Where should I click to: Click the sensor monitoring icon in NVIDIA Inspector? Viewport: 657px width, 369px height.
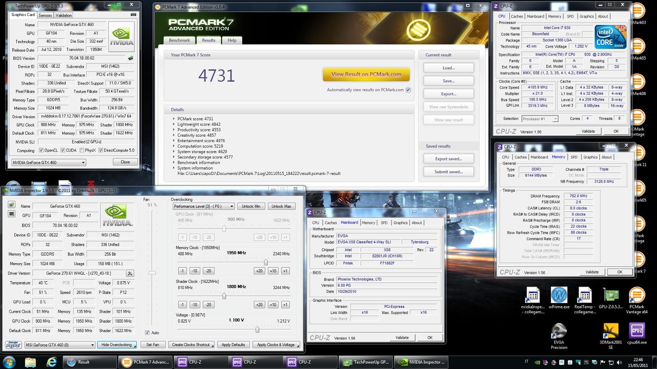tap(11, 214)
